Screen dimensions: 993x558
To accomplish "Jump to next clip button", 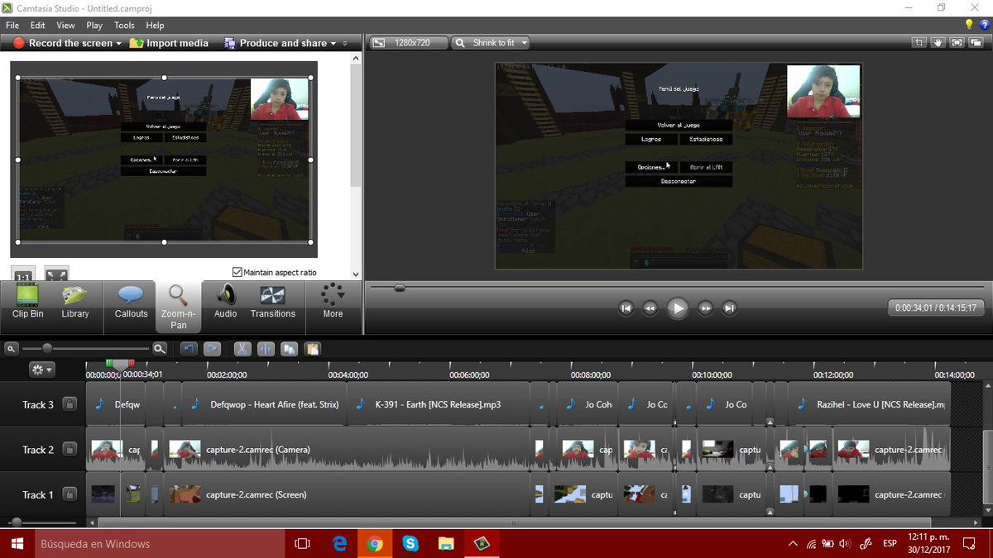I will pos(729,308).
